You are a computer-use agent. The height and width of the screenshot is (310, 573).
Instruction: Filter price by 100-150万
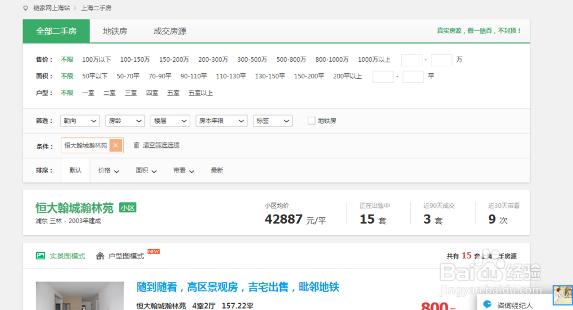click(x=135, y=59)
